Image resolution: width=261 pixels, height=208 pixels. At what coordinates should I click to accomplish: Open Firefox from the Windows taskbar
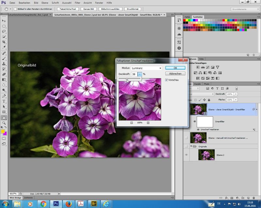(x=69, y=204)
